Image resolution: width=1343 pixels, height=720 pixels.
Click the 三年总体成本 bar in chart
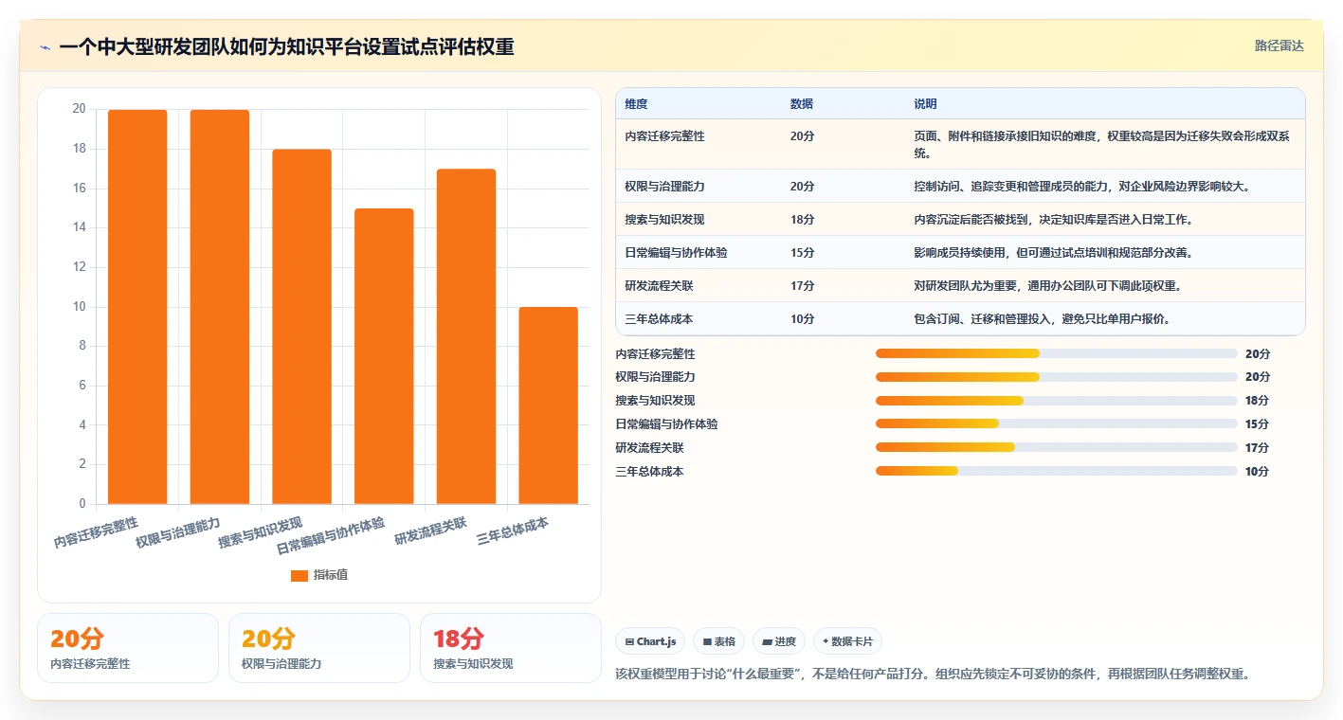(x=548, y=405)
